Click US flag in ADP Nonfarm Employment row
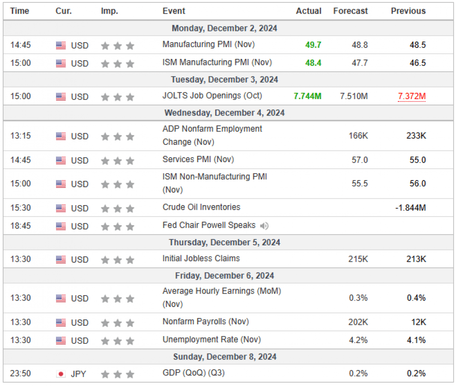Image resolution: width=456 pixels, height=386 pixels. pyautogui.click(x=61, y=136)
